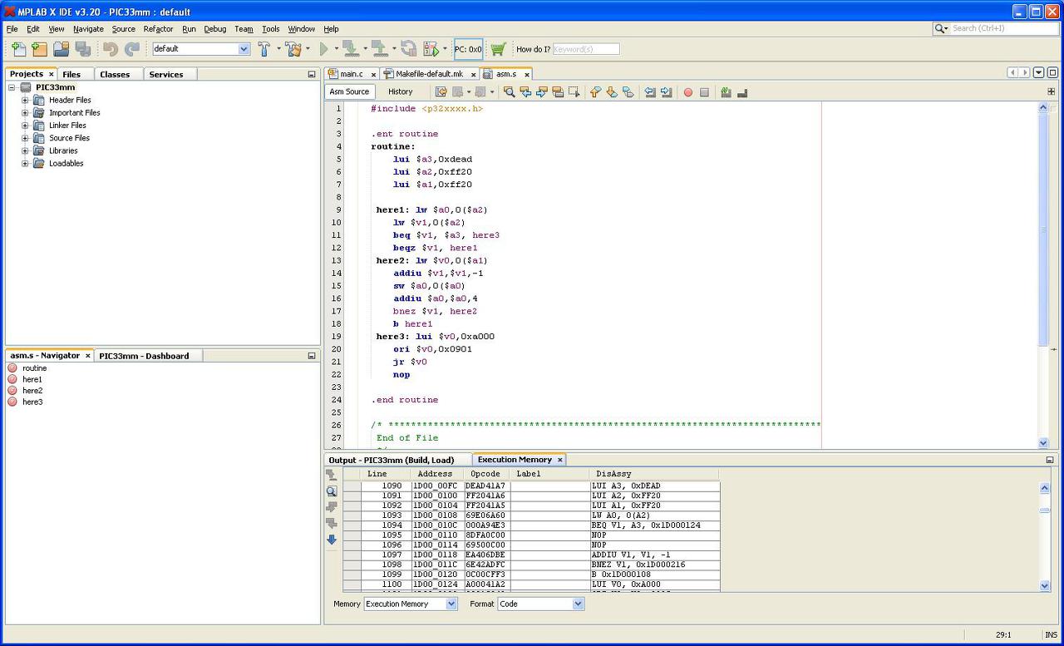Click the Build Project hammer icon
The image size is (1064, 646).
pos(263,49)
